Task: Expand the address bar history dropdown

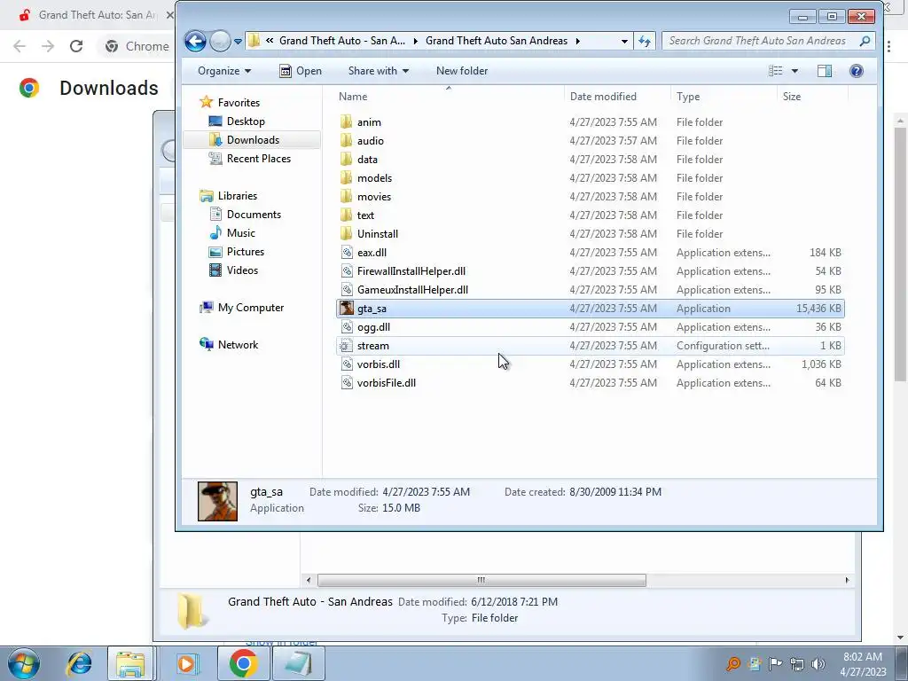Action: pos(623,41)
